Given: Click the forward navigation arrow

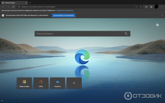Looking at the screenshot, I should [8, 7].
